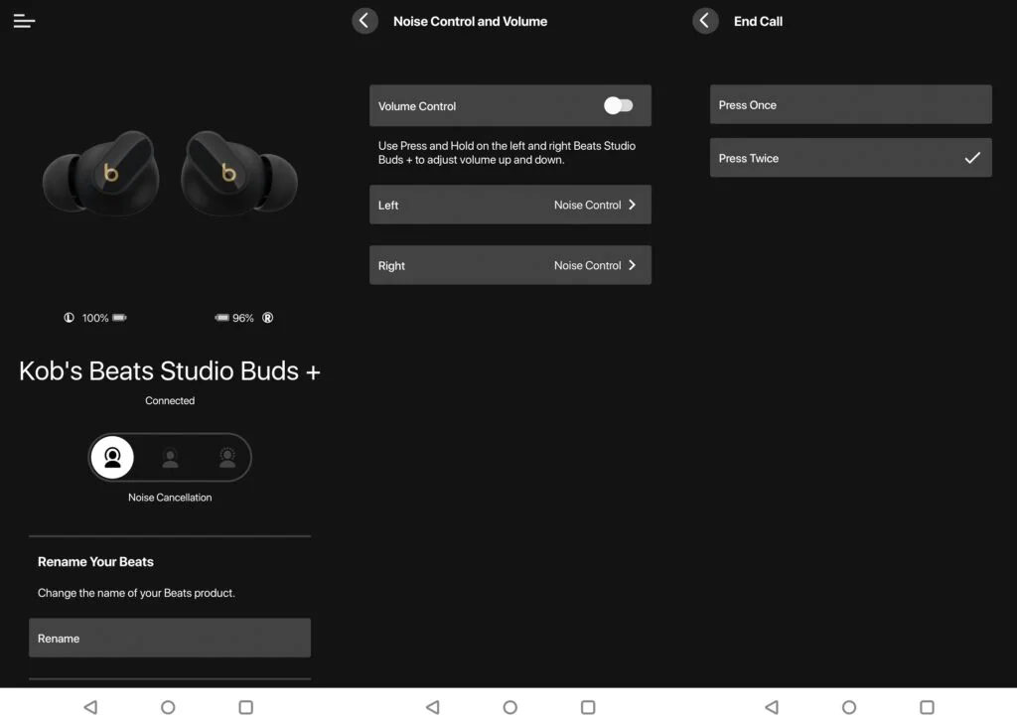Tap Change the name description text
This screenshot has height=720, width=1017.
pos(136,593)
